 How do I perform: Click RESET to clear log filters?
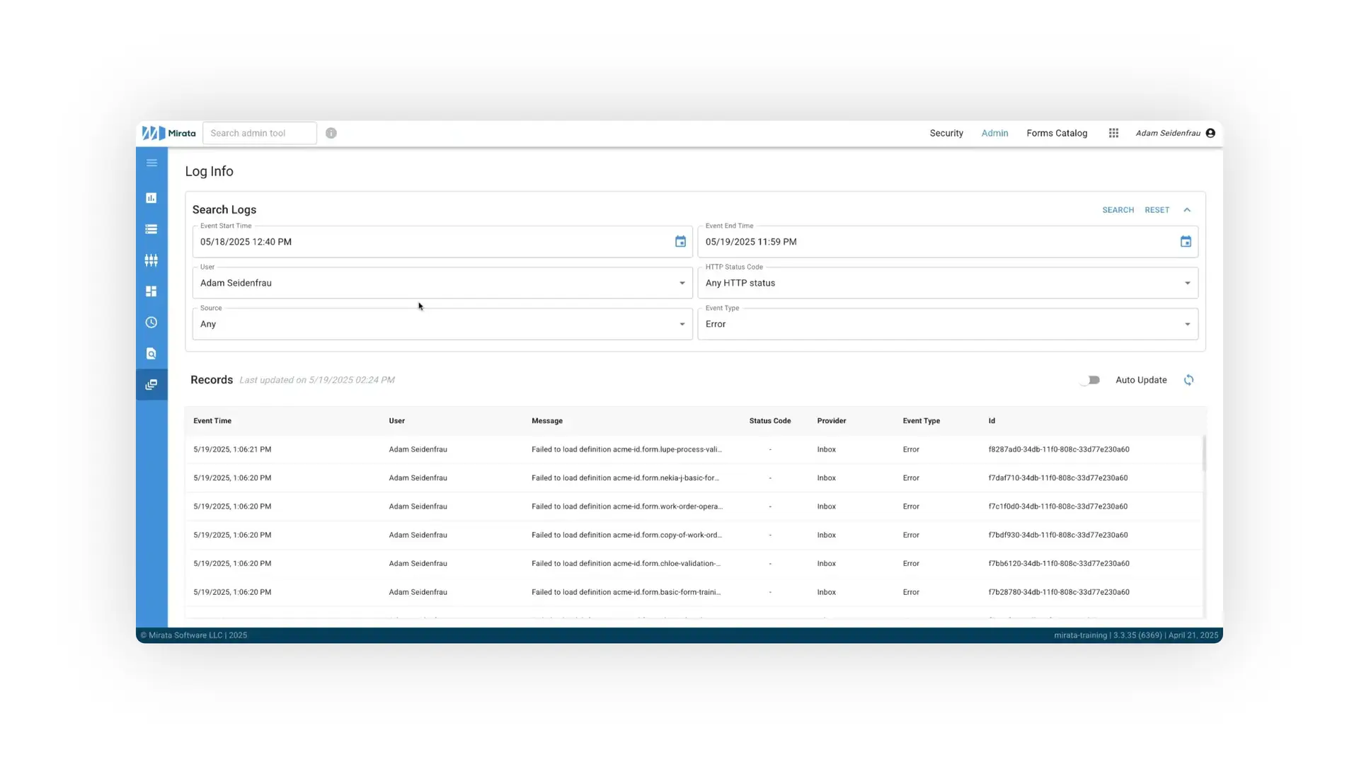(1157, 209)
